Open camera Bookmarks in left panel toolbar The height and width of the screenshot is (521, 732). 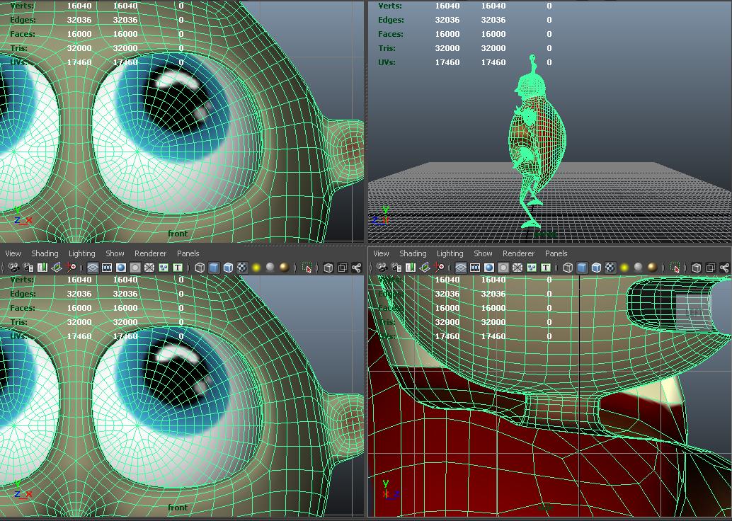42,268
